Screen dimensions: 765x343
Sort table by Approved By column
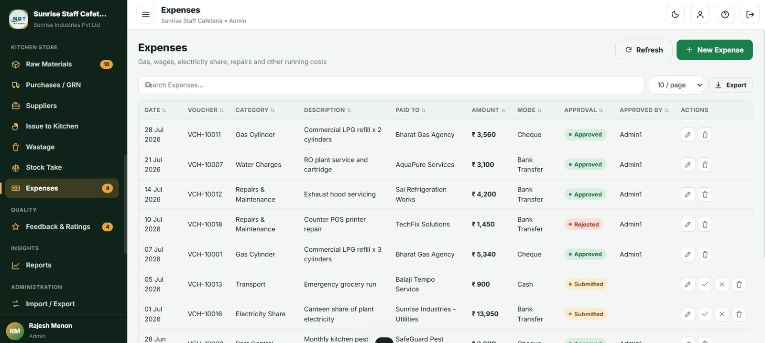[644, 110]
